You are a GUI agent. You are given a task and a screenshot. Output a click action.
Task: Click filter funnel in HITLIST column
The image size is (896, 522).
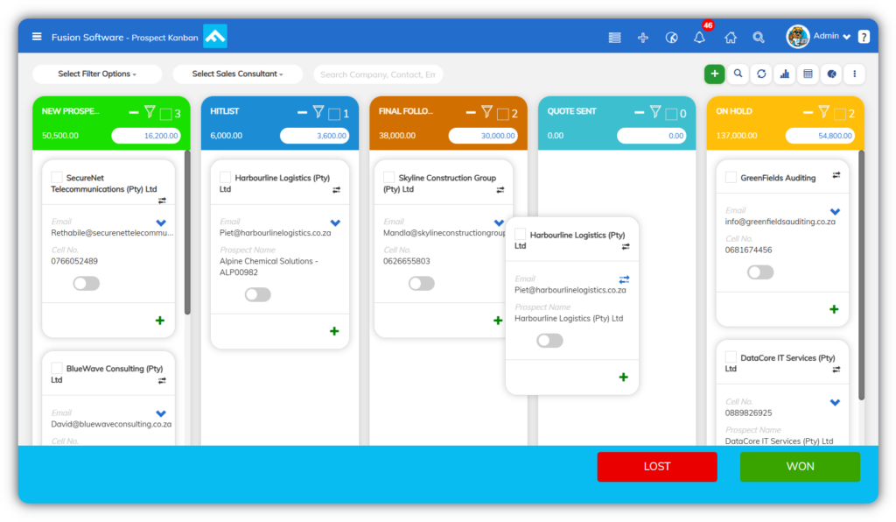318,112
